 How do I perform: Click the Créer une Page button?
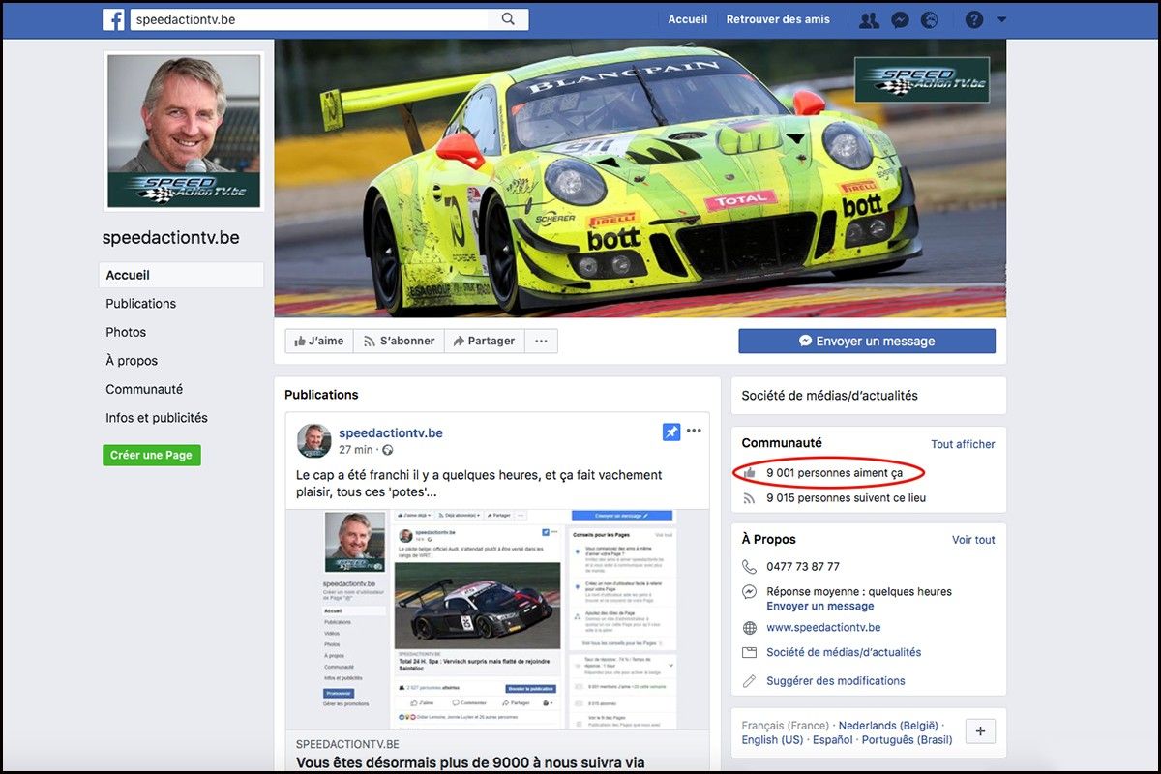(151, 455)
